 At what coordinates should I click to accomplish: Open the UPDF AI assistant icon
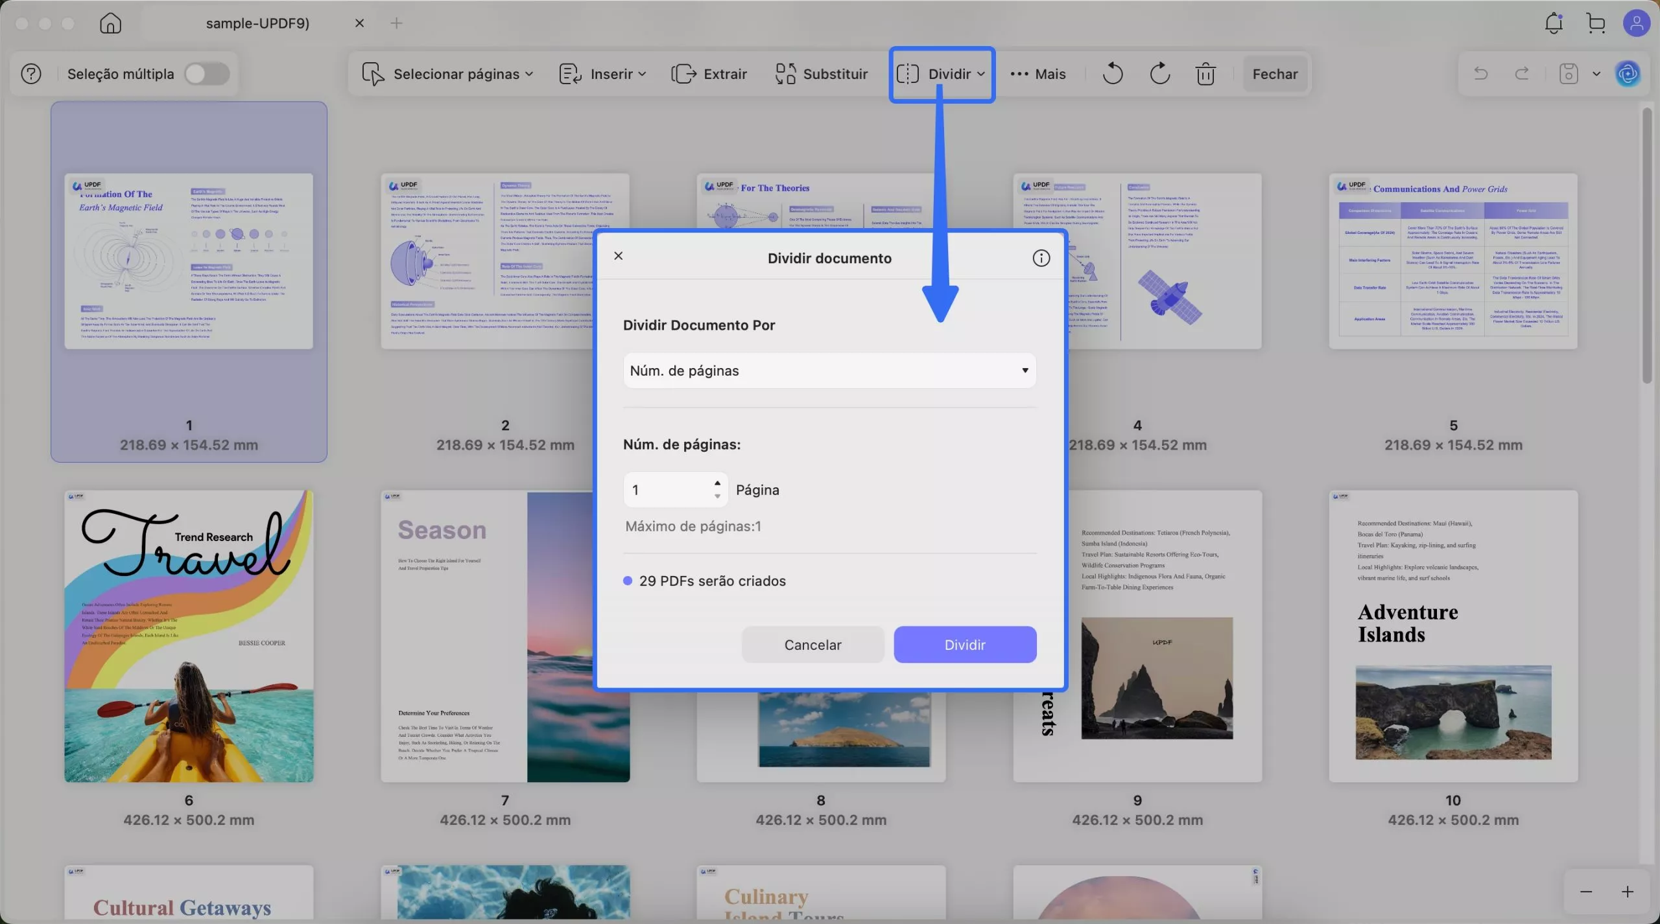coord(1628,74)
